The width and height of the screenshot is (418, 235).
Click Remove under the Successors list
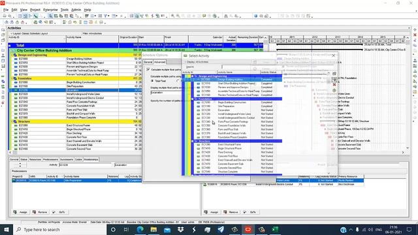pos(231,212)
